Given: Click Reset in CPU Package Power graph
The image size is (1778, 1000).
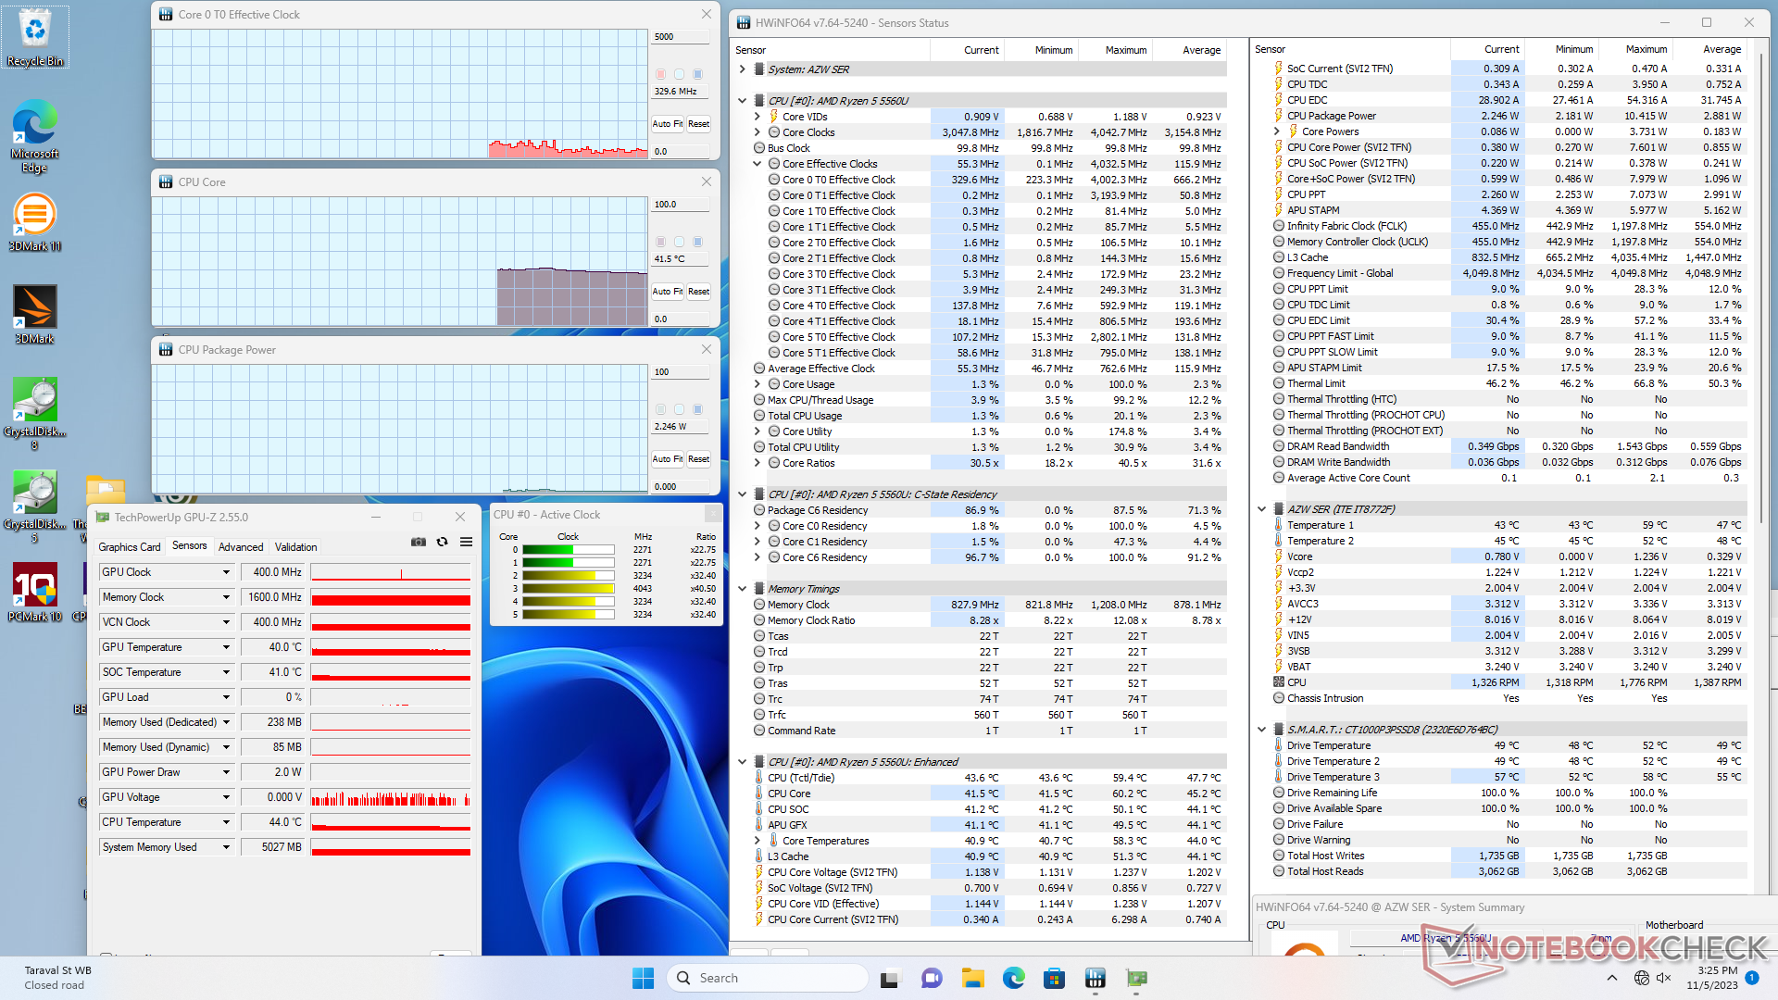Looking at the screenshot, I should point(698,458).
